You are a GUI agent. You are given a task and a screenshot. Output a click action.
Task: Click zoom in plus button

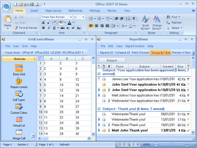click(x=187, y=144)
